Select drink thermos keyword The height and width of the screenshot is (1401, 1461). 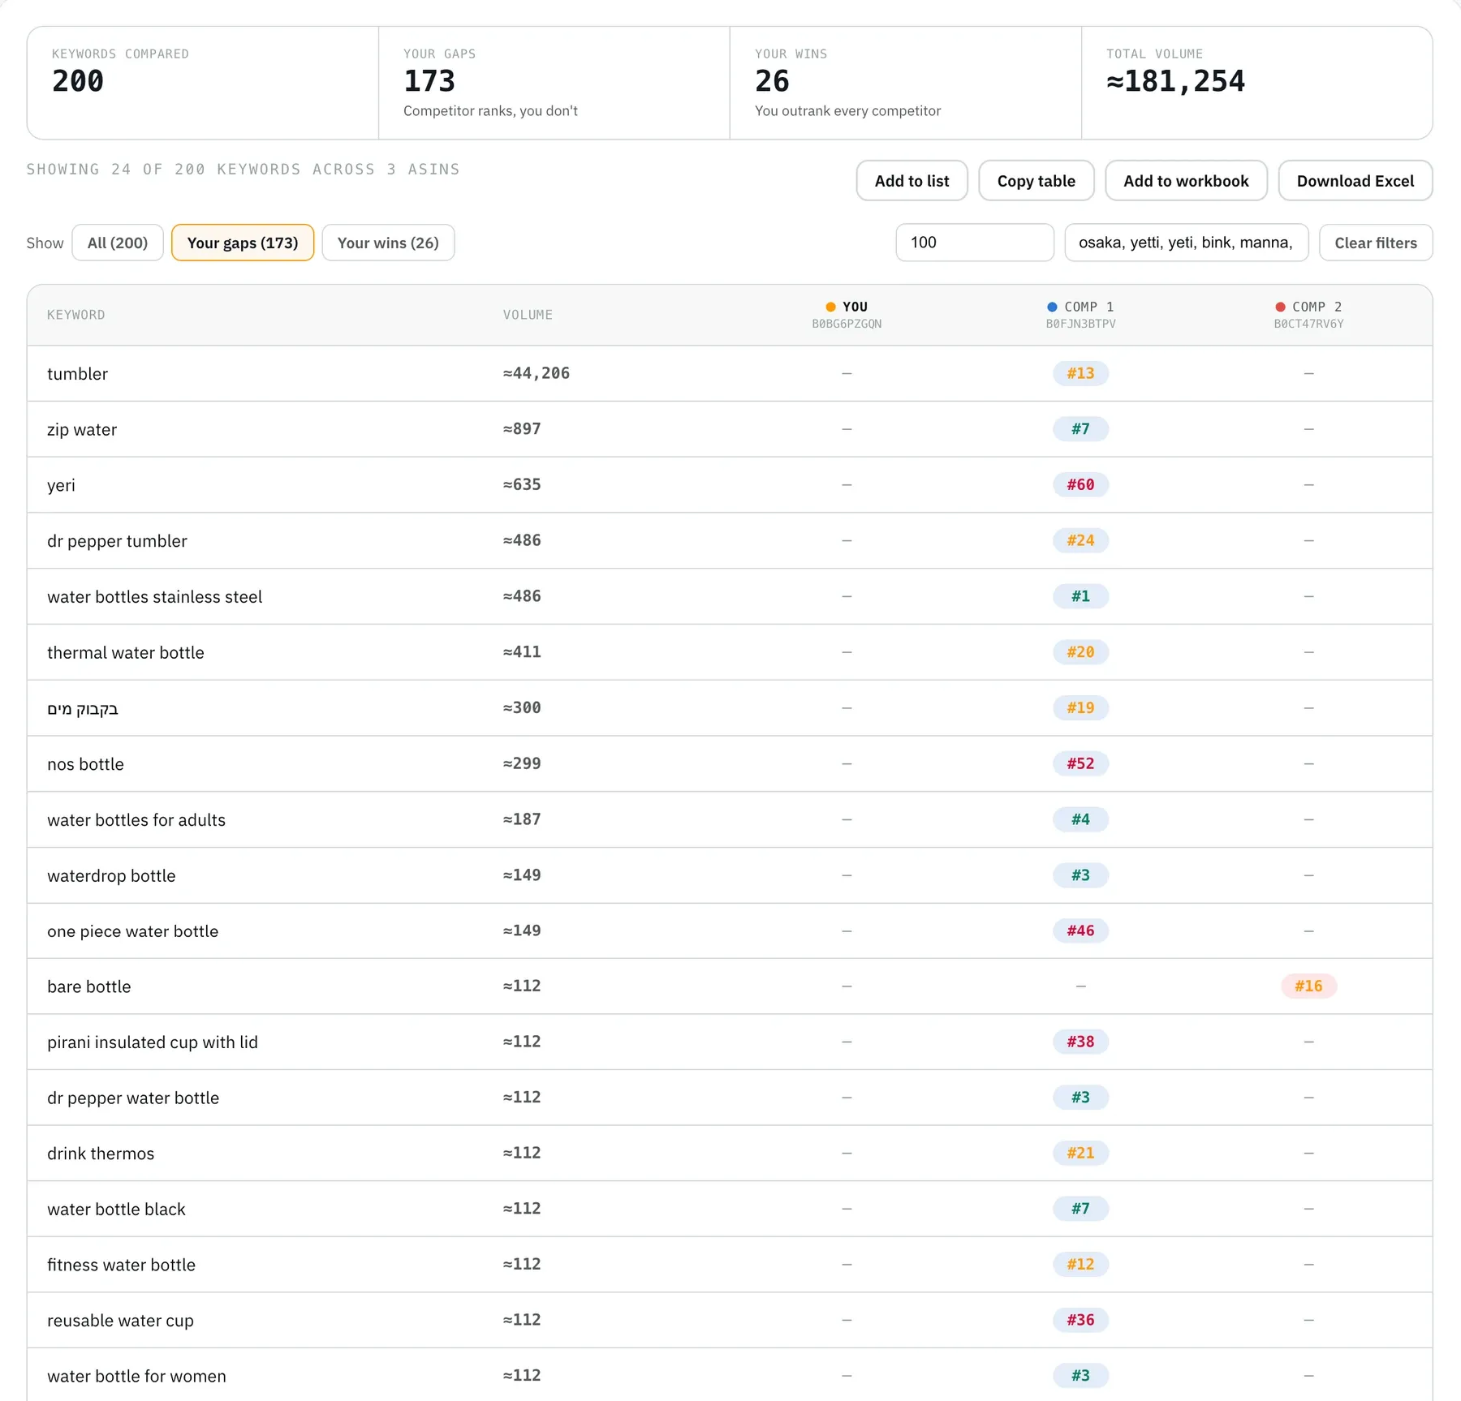(x=101, y=1154)
